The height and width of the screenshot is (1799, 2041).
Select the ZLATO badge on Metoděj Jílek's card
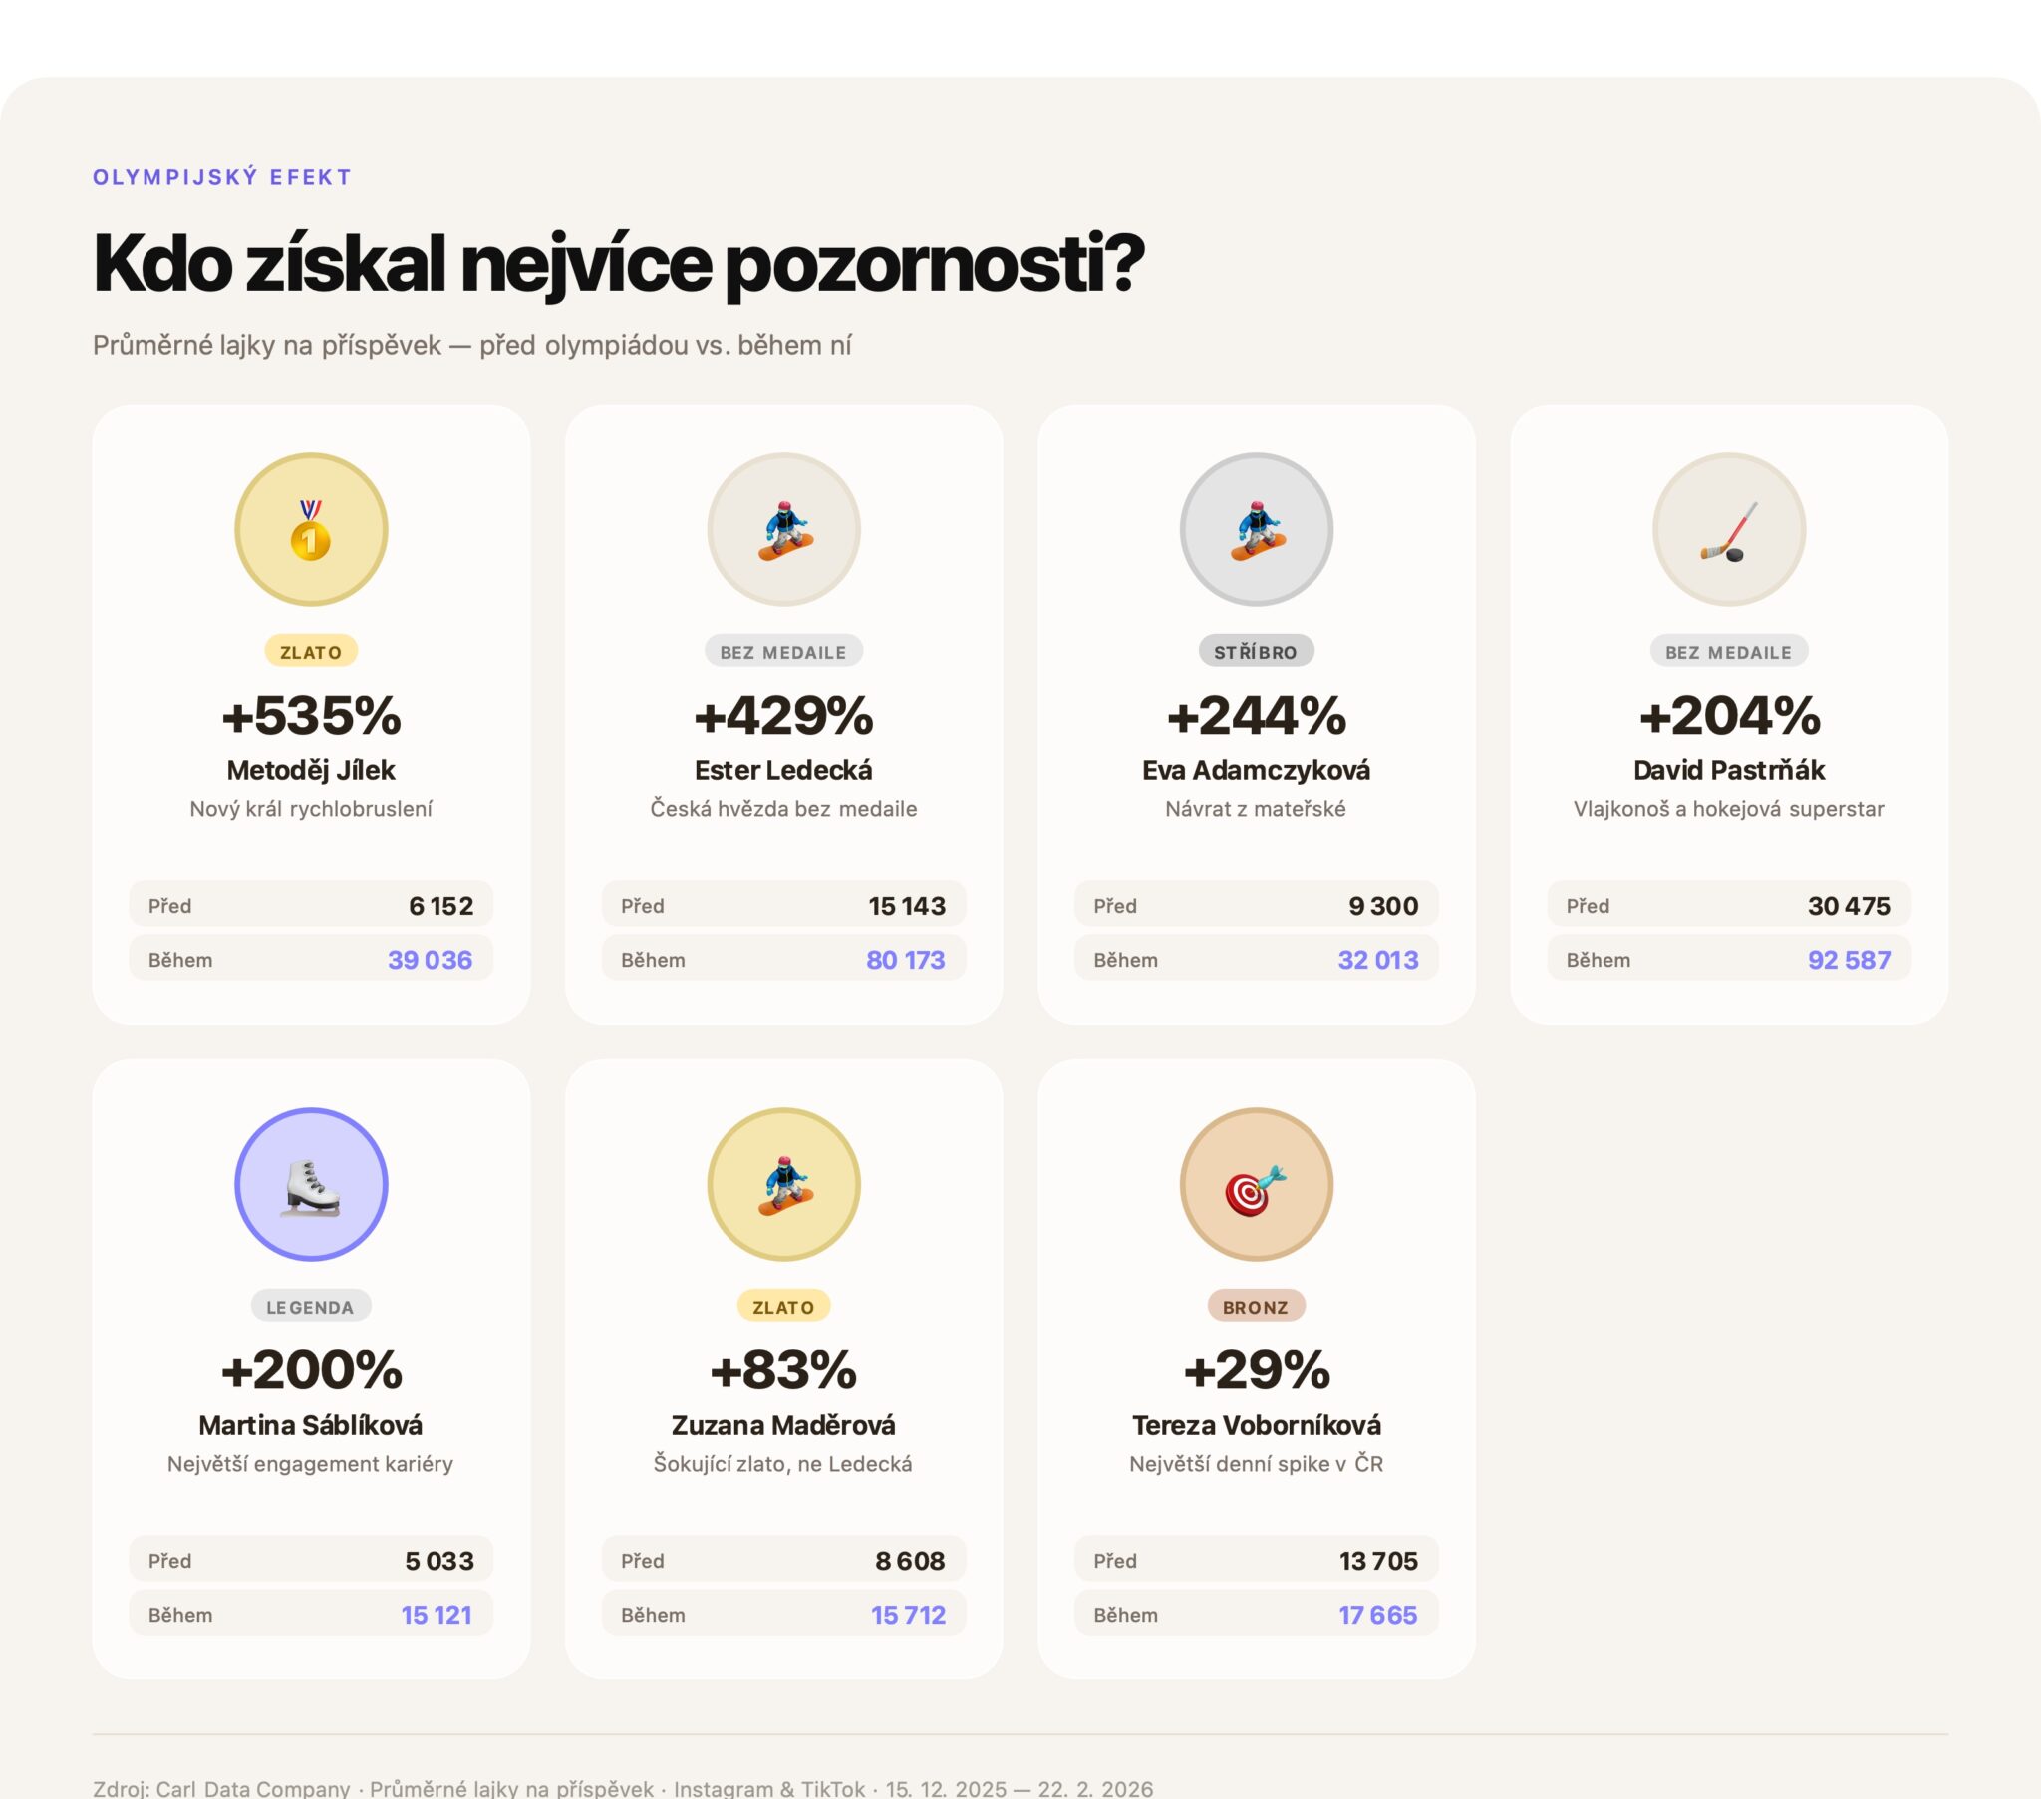[311, 651]
